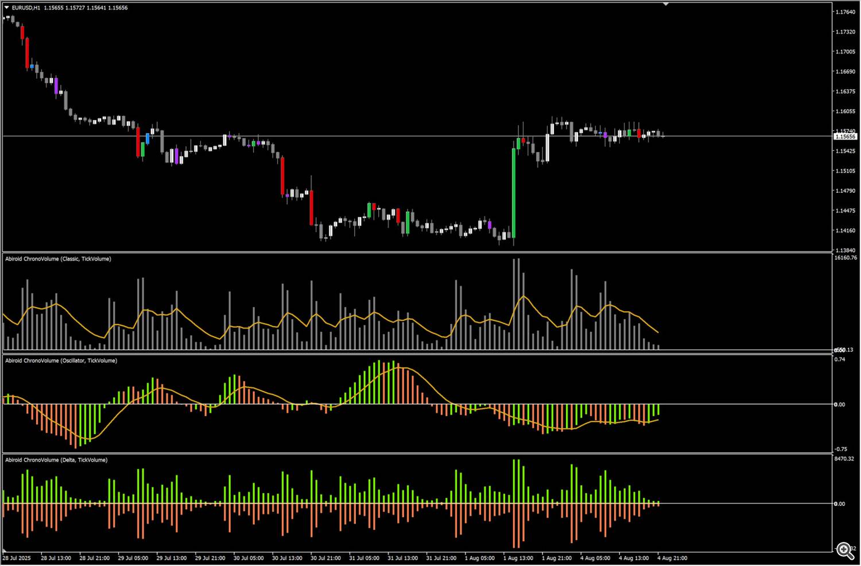Click the 28 Jul 2025 date label

click(17, 558)
